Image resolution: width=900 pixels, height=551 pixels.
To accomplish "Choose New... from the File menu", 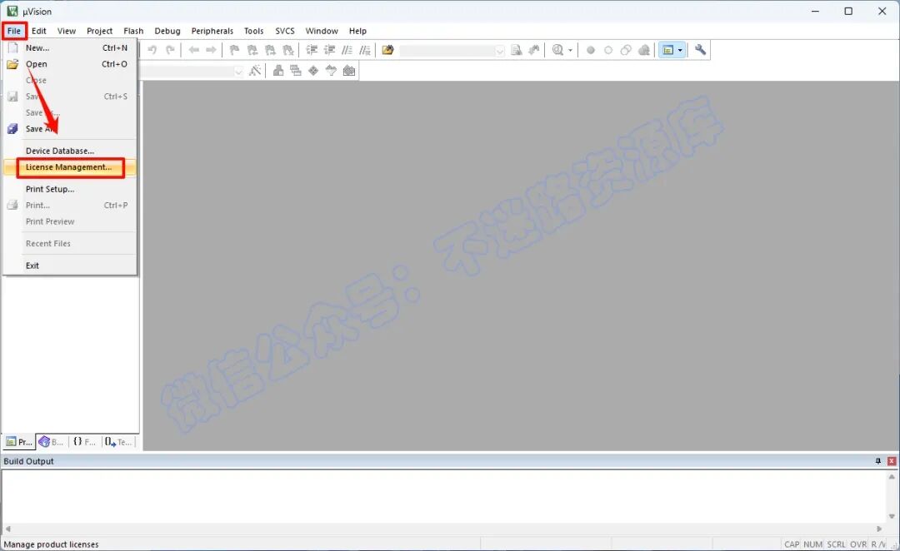I will [x=69, y=48].
